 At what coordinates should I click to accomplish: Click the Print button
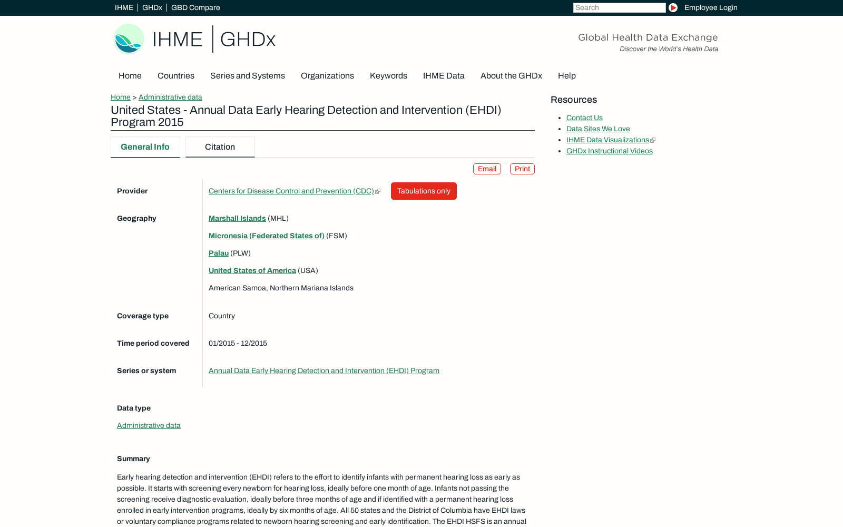click(x=522, y=169)
